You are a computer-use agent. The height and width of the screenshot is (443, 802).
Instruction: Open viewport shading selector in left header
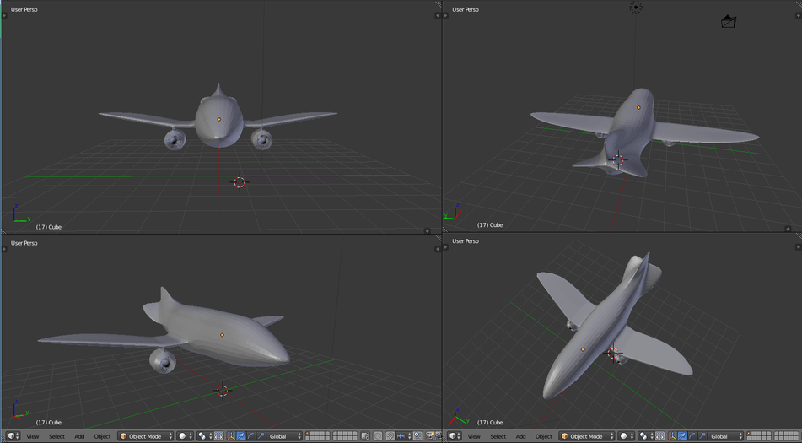pyautogui.click(x=186, y=436)
